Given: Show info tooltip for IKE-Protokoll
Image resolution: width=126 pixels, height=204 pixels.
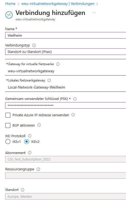Looking at the screenshot, I should [x=30, y=136].
